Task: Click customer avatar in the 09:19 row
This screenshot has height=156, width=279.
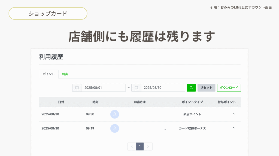Action: 115,128
